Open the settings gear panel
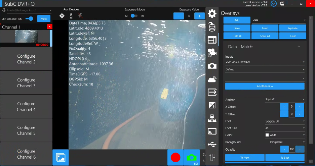Viewport: 315px width, 166px height. (x=212, y=14)
